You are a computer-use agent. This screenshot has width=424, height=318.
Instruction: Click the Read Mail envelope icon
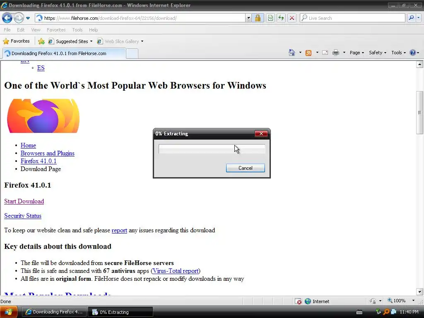[x=325, y=53]
